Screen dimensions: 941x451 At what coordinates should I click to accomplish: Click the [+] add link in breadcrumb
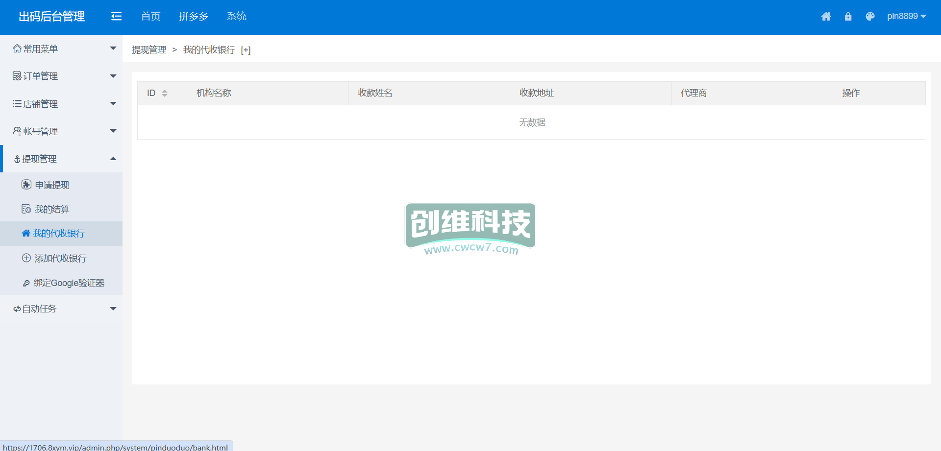(x=246, y=50)
